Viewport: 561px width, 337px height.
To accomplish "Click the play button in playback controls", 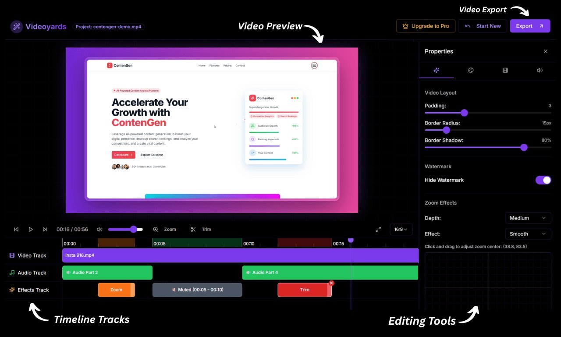I will tap(31, 229).
